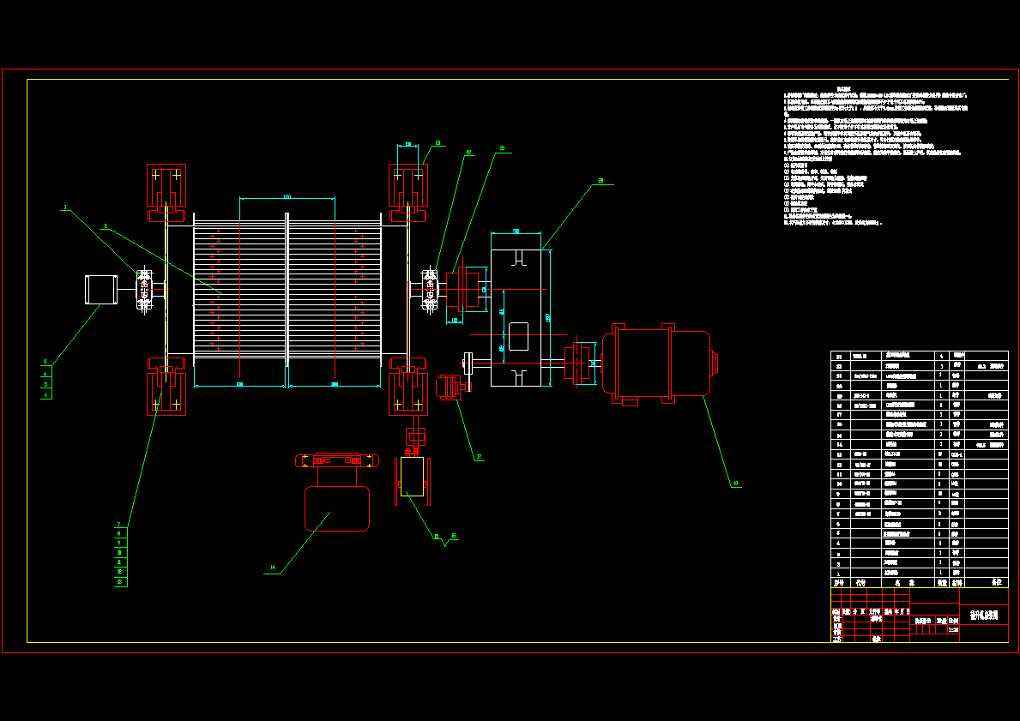Viewport: 1020px width, 721px height.
Task: Click the red brake disc beside gearbox
Action: coord(462,290)
